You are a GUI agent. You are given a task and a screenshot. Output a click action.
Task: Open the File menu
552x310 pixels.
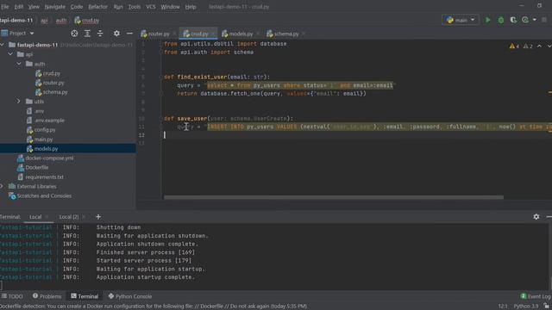(x=5, y=7)
